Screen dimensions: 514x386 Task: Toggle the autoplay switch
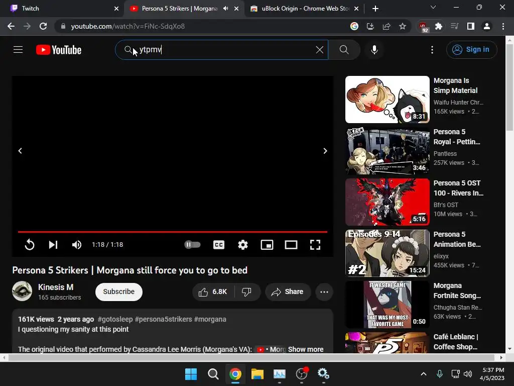pos(192,245)
